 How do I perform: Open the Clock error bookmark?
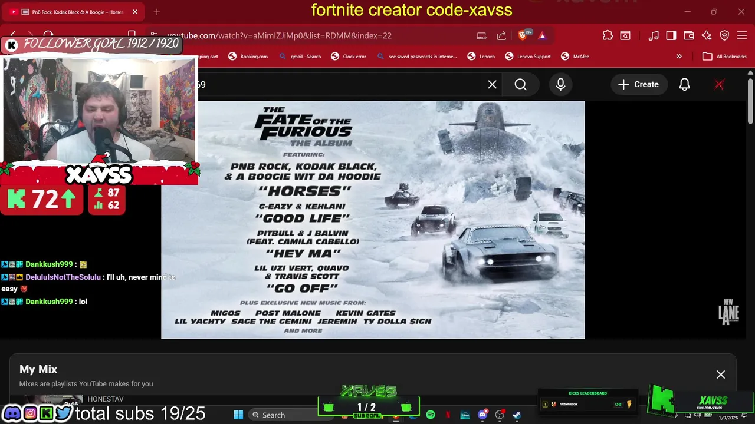(349, 57)
